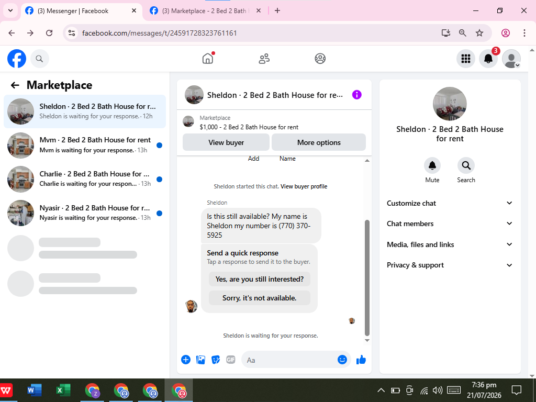Open the install app icon in address bar
This screenshot has width=536, height=402.
coord(445,33)
